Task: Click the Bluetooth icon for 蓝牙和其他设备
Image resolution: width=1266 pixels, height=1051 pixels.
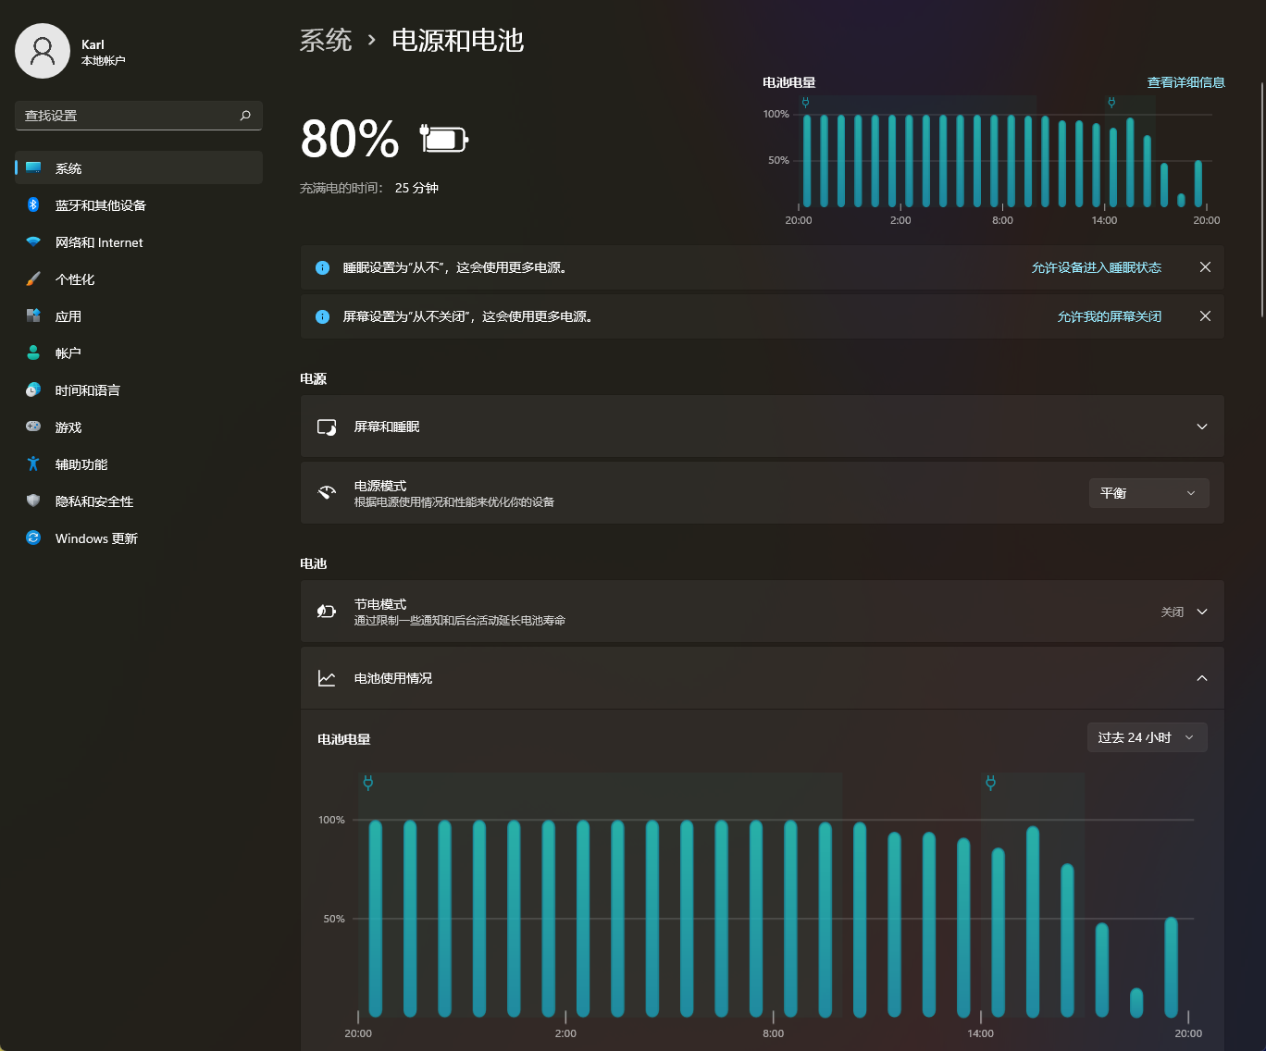Action: [x=33, y=204]
